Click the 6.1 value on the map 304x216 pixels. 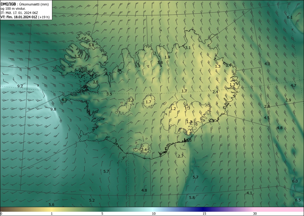[290, 17]
